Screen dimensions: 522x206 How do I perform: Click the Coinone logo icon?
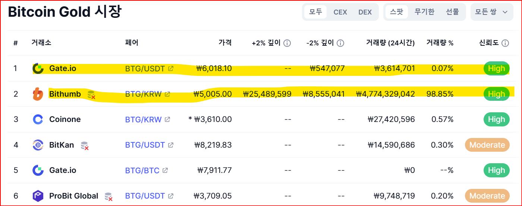click(x=38, y=119)
